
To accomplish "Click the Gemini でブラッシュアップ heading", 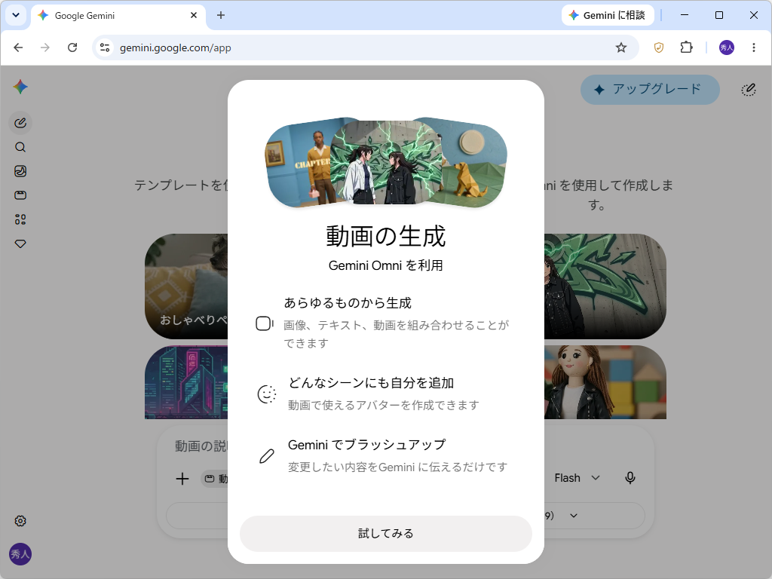I will pos(367,445).
